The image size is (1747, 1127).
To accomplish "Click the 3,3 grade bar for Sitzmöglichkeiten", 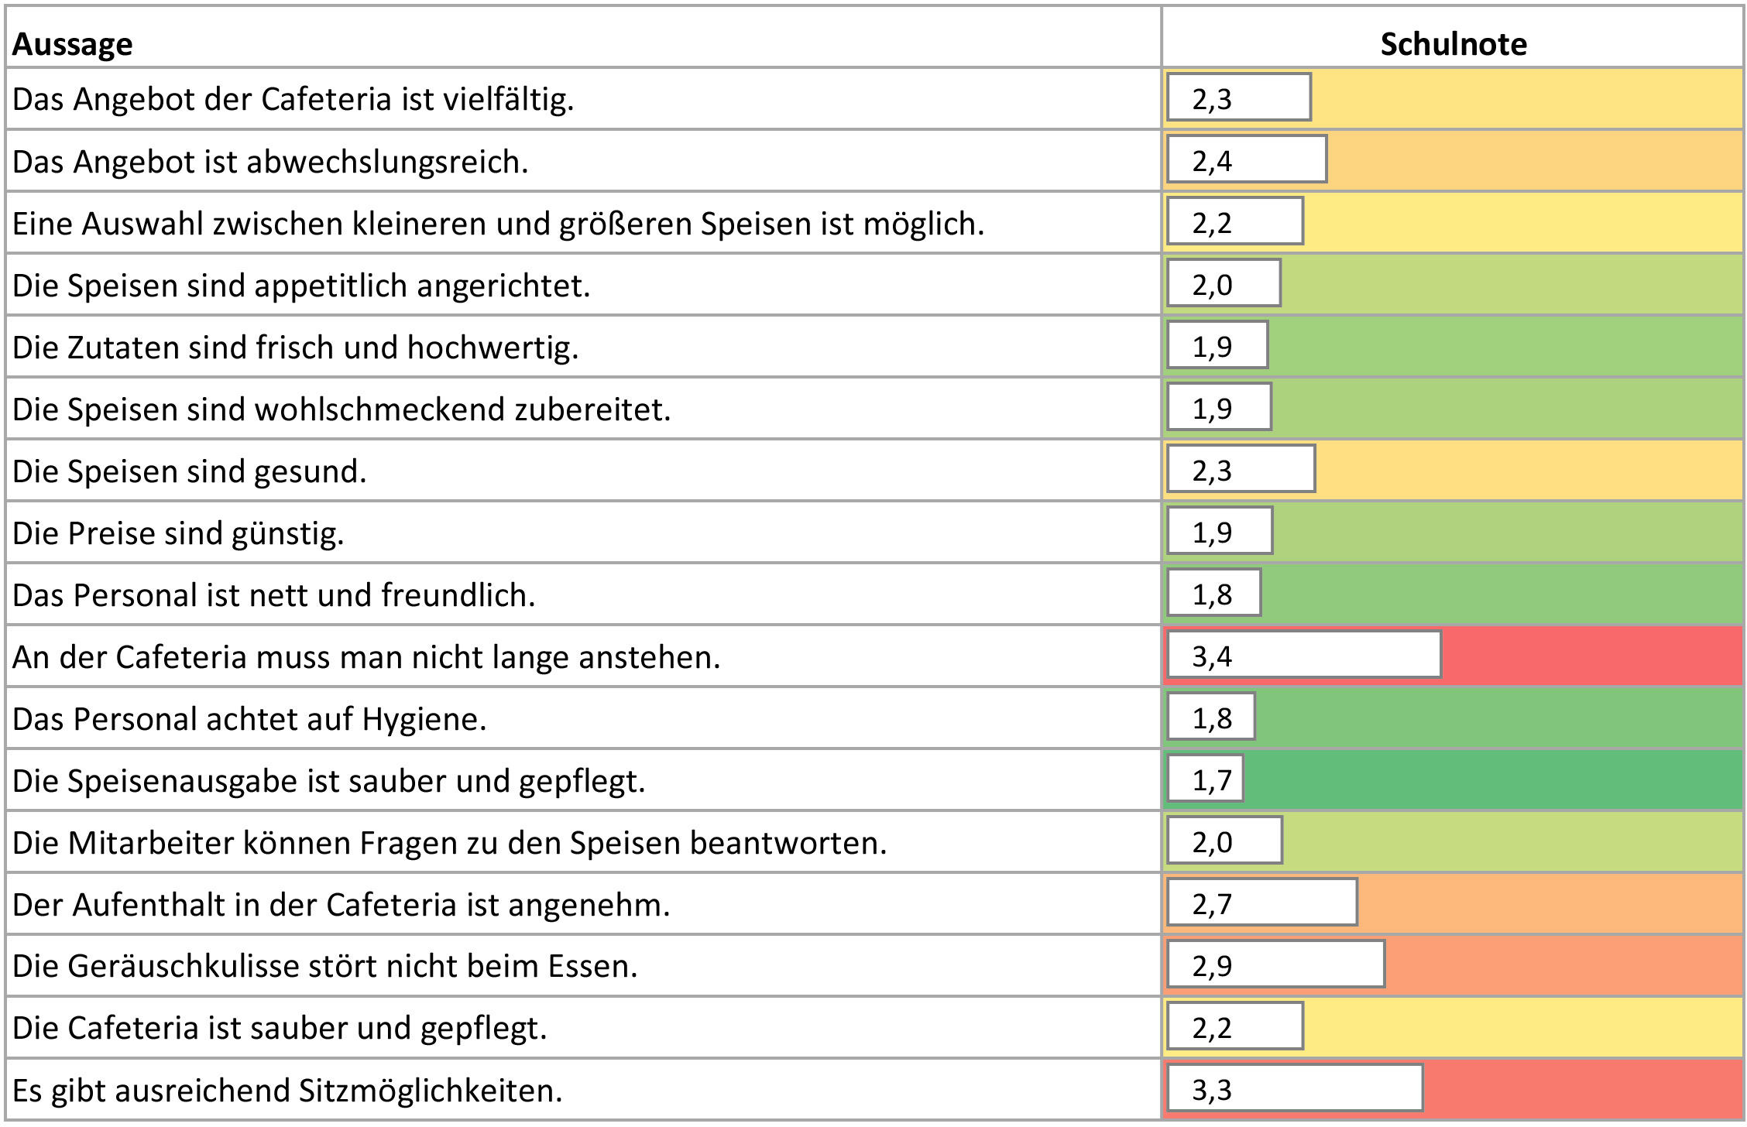I will click(x=1294, y=1089).
